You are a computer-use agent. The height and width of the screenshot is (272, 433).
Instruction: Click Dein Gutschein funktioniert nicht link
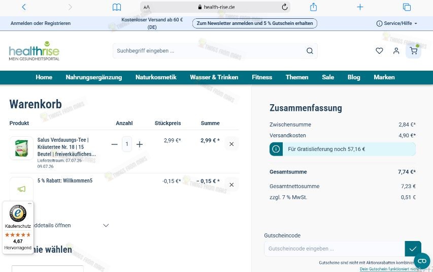[x=390, y=269]
